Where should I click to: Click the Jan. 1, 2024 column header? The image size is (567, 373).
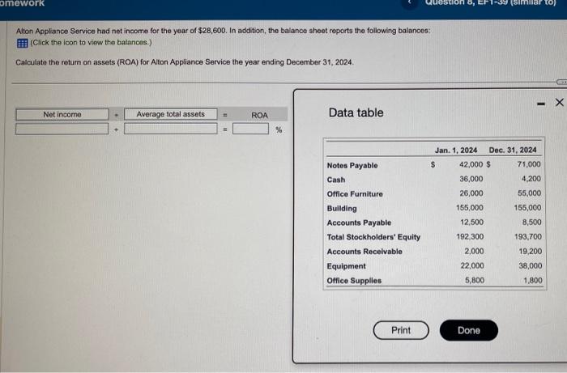tap(455, 150)
